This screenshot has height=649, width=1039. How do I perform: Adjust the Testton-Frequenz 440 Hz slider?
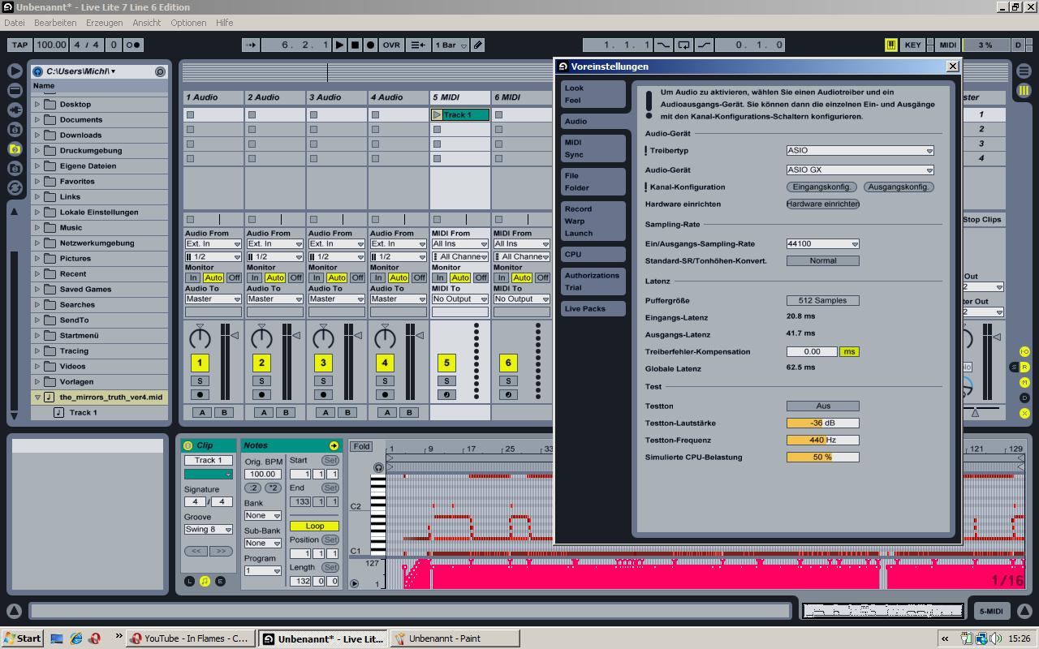pyautogui.click(x=822, y=440)
